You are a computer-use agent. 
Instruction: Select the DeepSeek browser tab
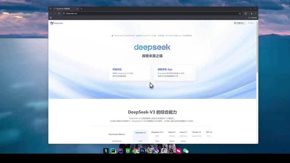click(x=66, y=9)
